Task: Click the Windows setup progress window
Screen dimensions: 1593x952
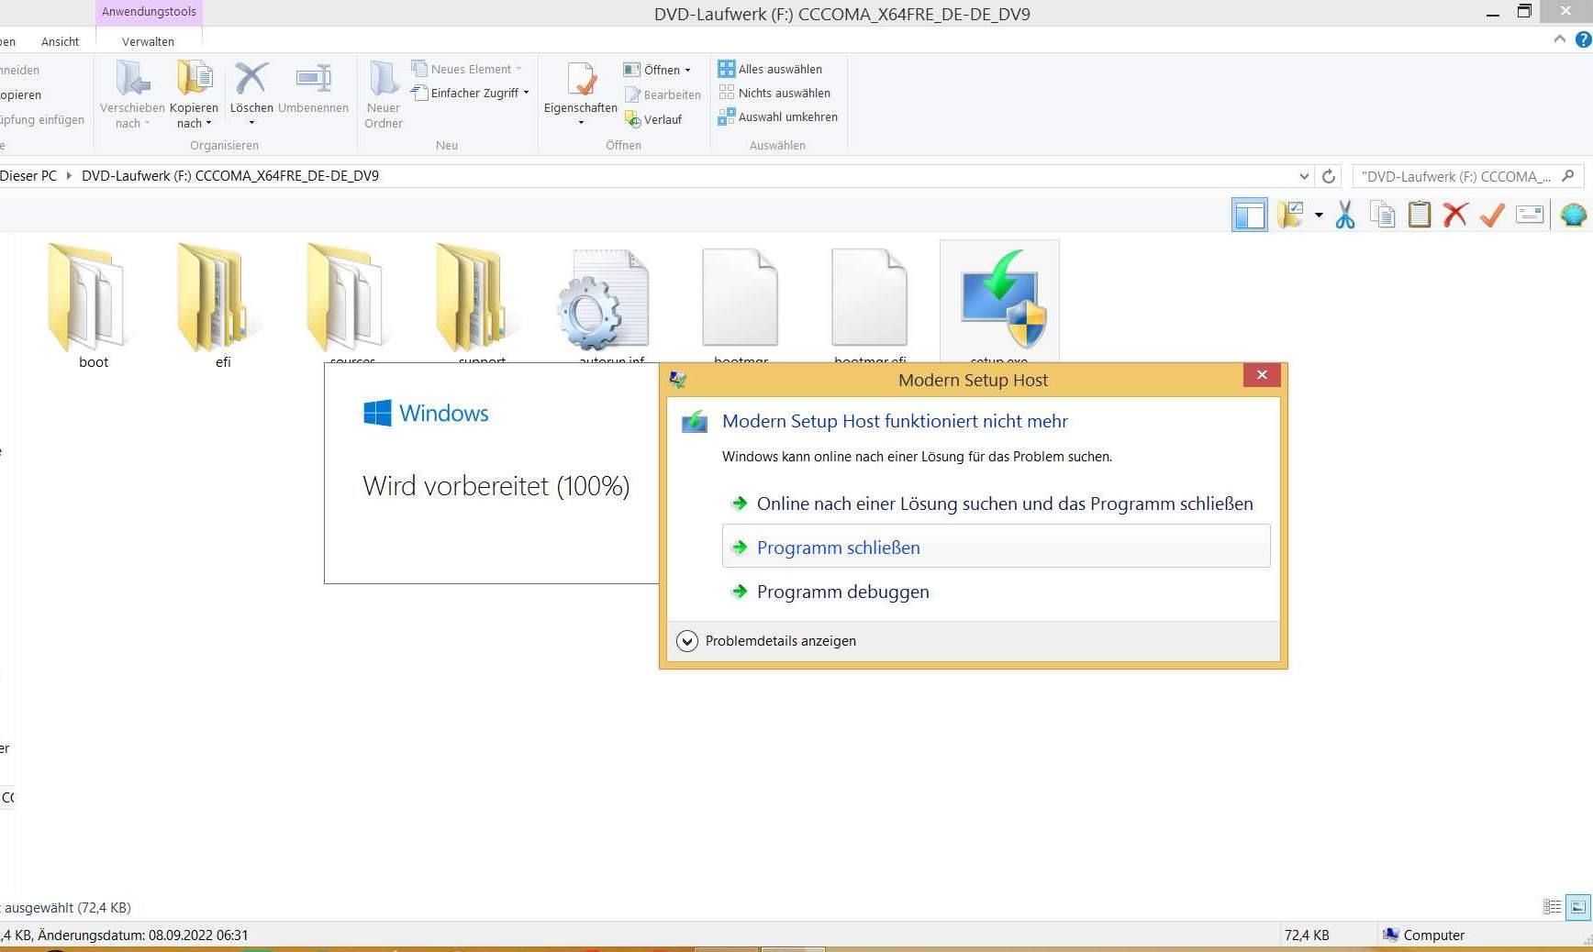Action: (492, 473)
